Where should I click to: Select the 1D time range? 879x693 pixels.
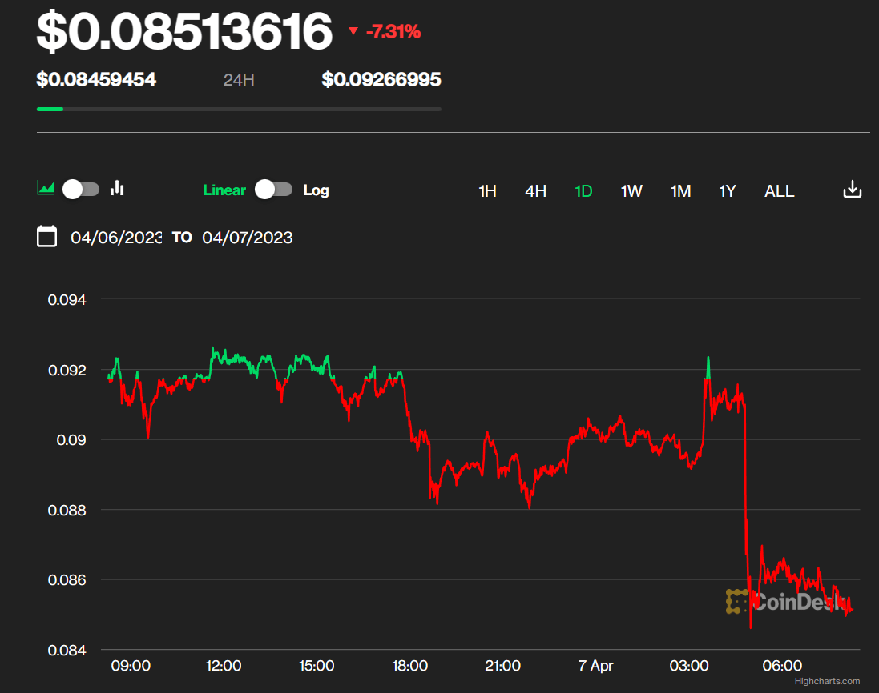[x=583, y=191]
